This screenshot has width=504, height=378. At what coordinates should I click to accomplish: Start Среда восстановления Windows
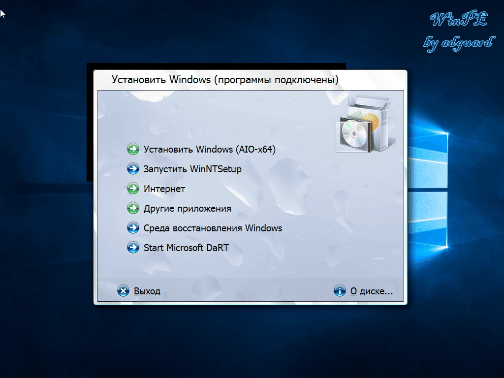213,228
